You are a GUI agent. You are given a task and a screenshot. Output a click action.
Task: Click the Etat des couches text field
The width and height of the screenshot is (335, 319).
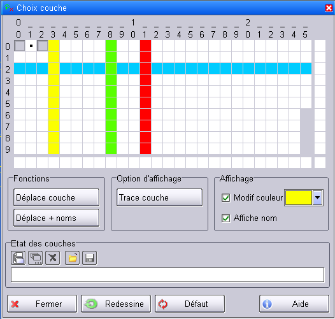pyautogui.click(x=167, y=275)
